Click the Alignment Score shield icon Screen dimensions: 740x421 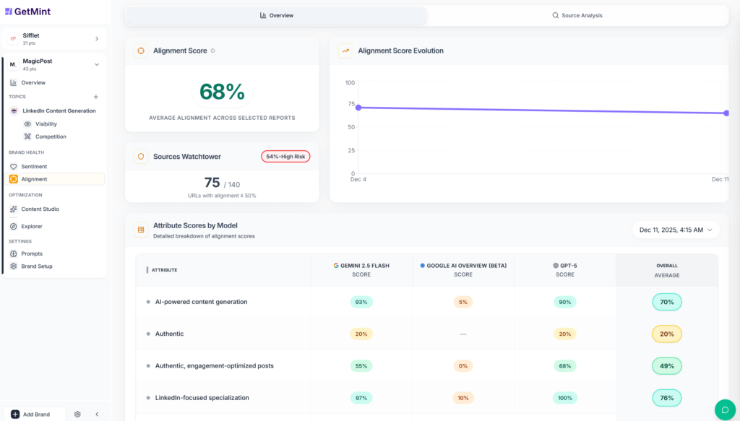click(140, 50)
